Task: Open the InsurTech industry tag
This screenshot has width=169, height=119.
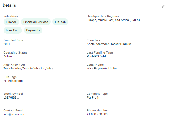Action: [x=13, y=30]
